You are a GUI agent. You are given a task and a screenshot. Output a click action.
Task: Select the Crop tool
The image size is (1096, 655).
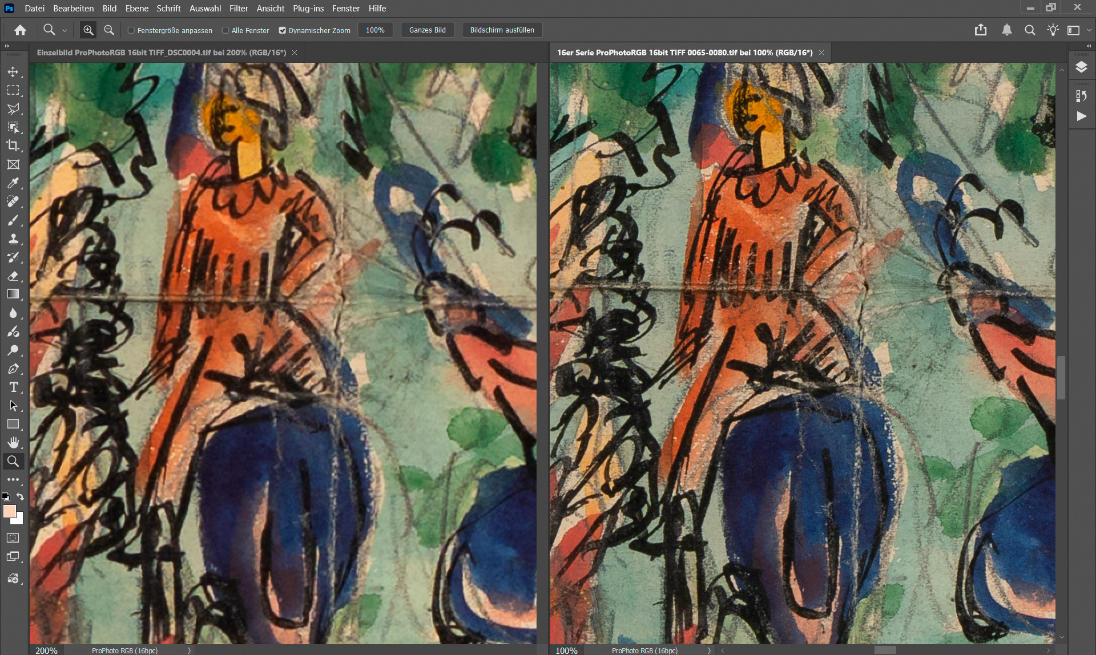[13, 145]
